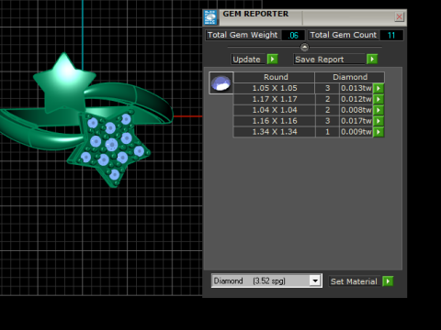The image size is (441, 330).
Task: Collapse panel using the round arrow handle
Action: pos(304,47)
